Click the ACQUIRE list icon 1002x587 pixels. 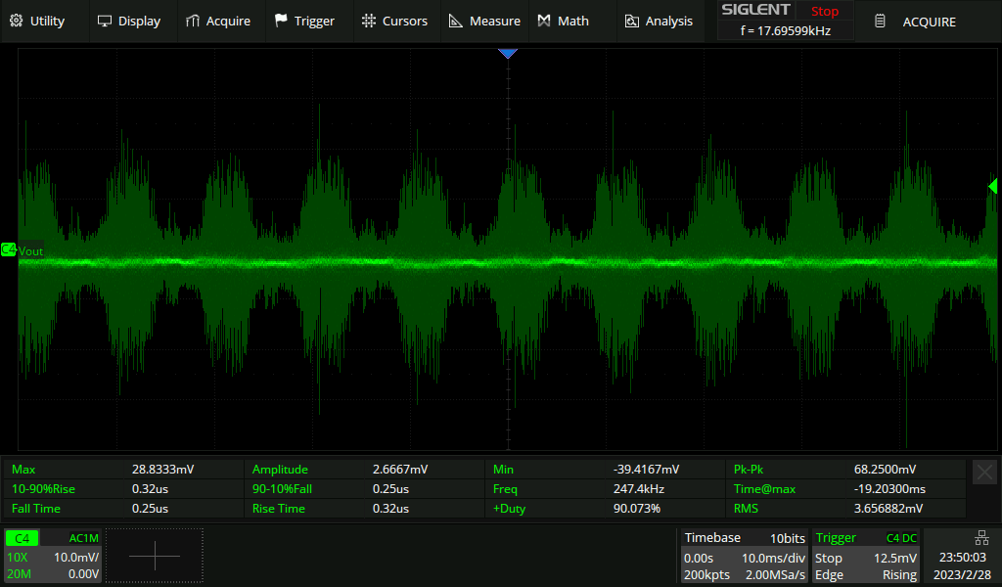pos(880,22)
